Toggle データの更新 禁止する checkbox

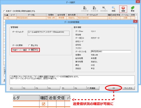(x=29, y=46)
